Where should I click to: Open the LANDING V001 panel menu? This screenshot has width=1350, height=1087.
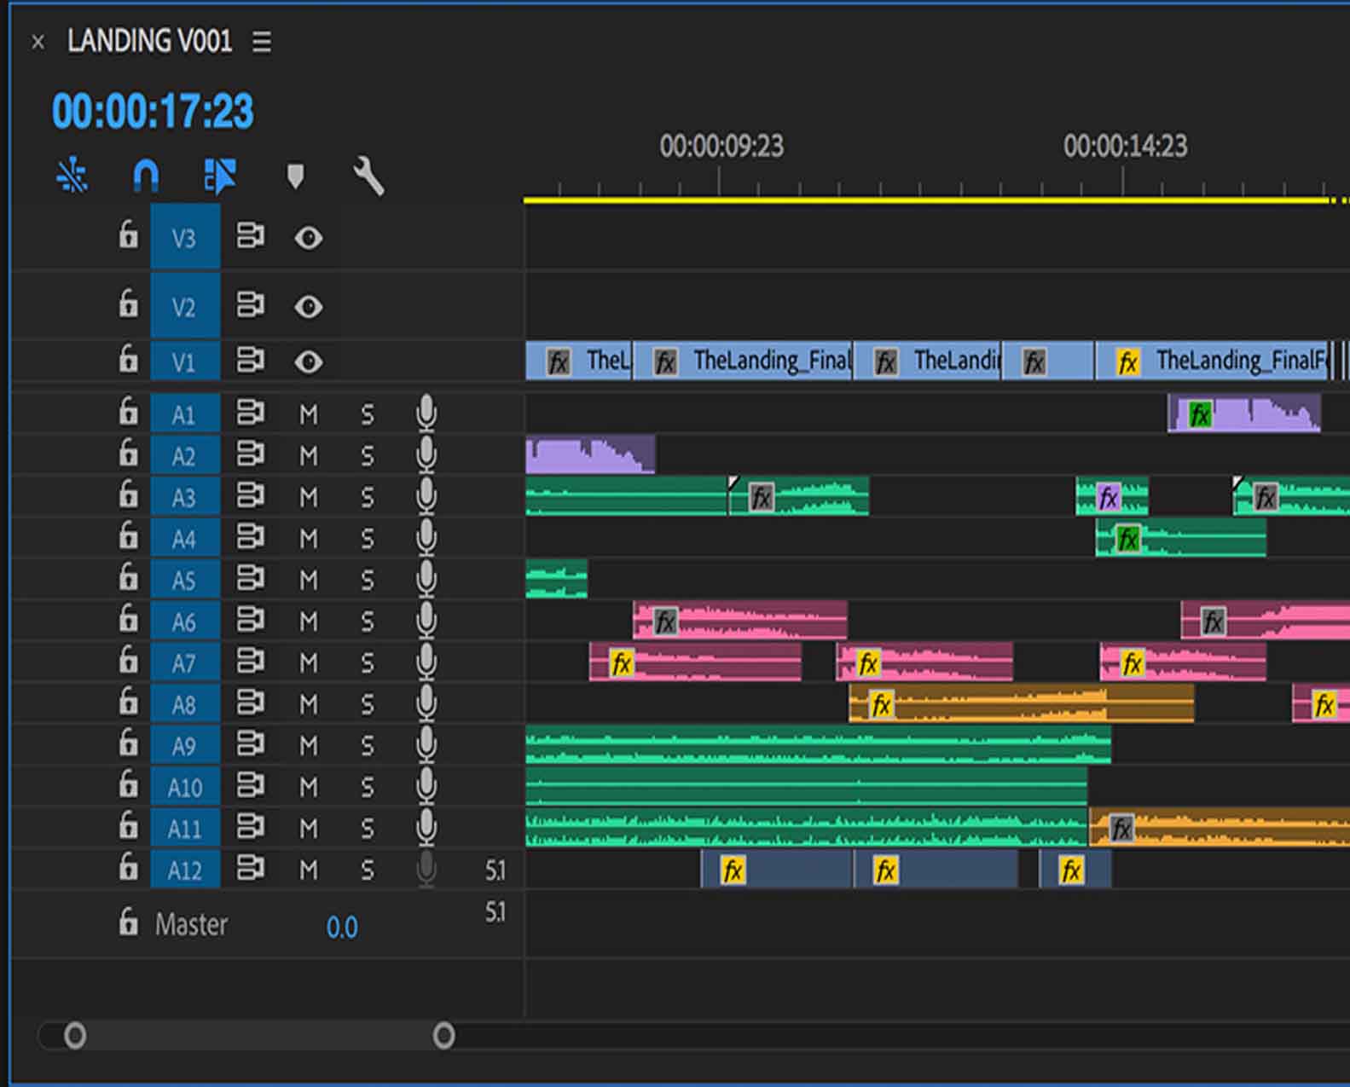[x=262, y=42]
